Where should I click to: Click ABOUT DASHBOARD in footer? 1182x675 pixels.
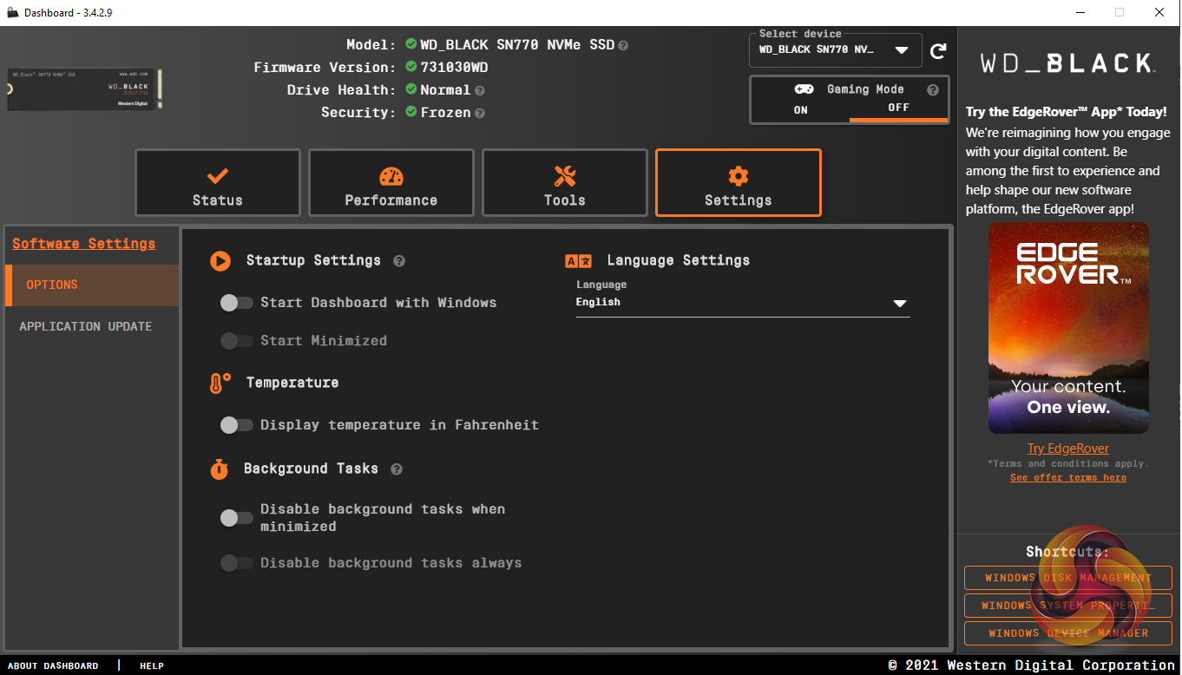point(53,666)
